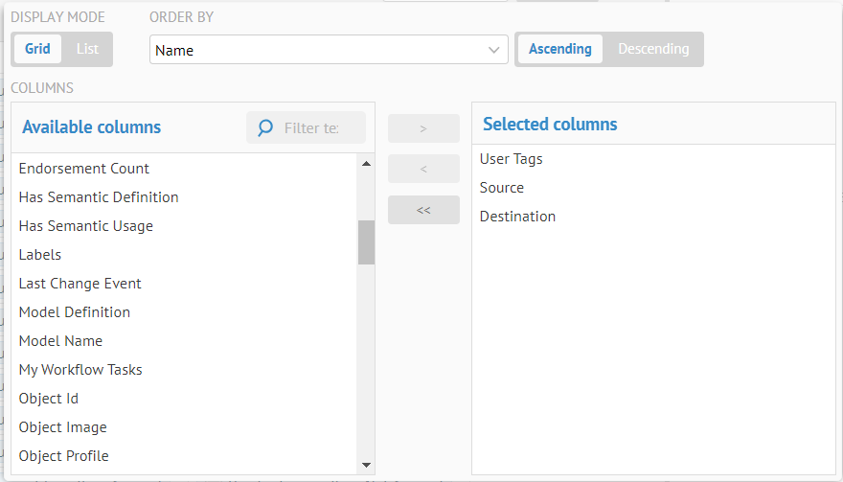Select Destination in selected columns
The image size is (843, 482).
tap(517, 217)
